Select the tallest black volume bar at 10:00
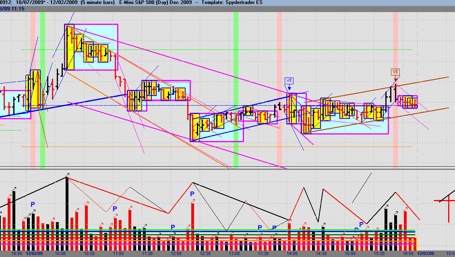This screenshot has width=455, height=257. (67, 214)
